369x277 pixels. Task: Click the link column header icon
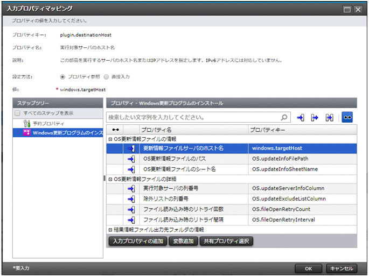[x=115, y=130]
